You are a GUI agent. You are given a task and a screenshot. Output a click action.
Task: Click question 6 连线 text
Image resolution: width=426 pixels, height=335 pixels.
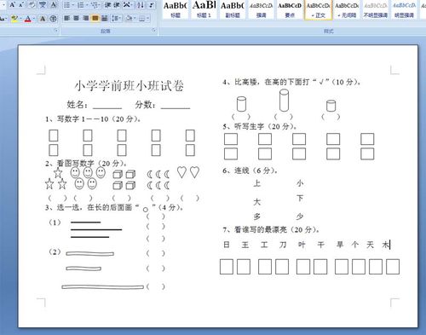point(250,170)
